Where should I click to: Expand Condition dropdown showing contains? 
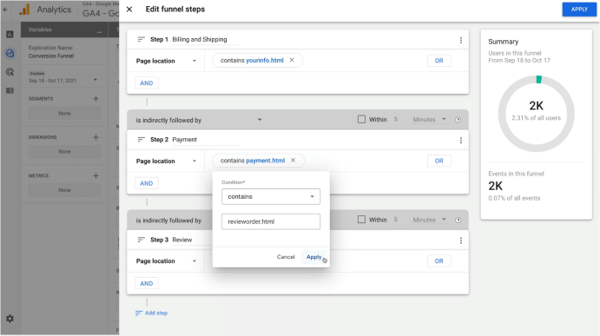coord(271,197)
